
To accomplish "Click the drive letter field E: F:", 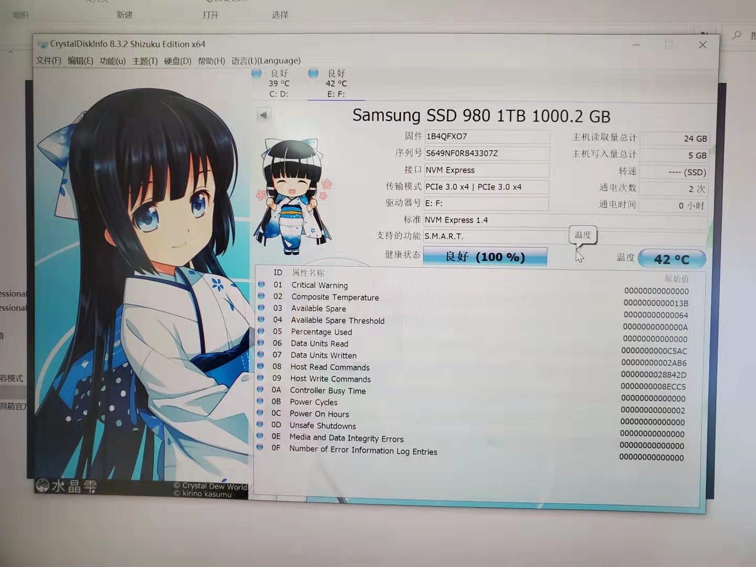I will click(x=486, y=203).
